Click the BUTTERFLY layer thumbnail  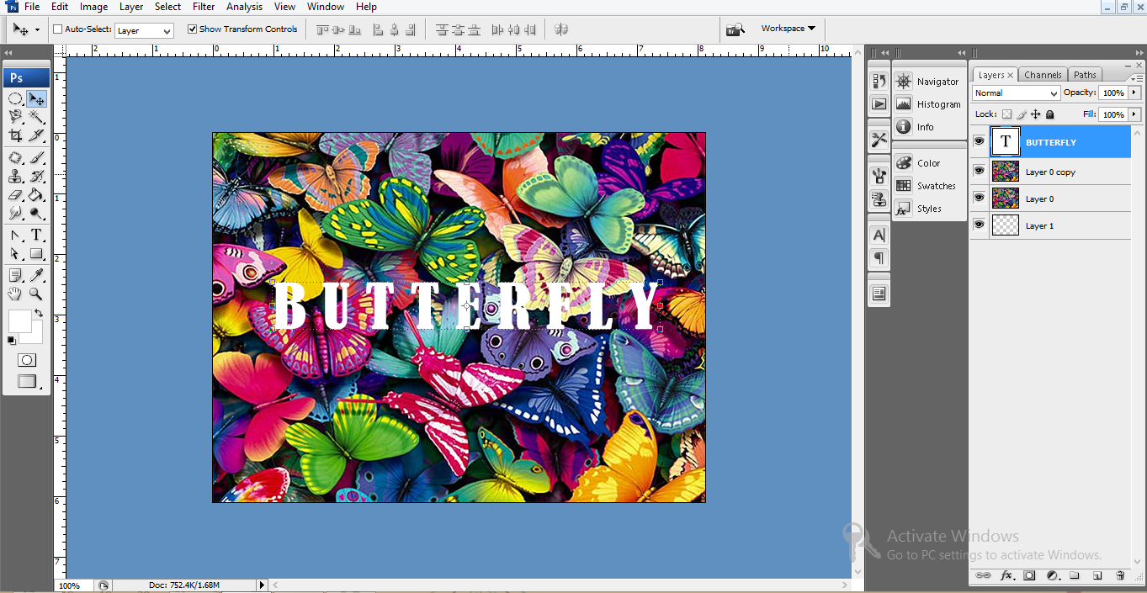coord(1006,140)
